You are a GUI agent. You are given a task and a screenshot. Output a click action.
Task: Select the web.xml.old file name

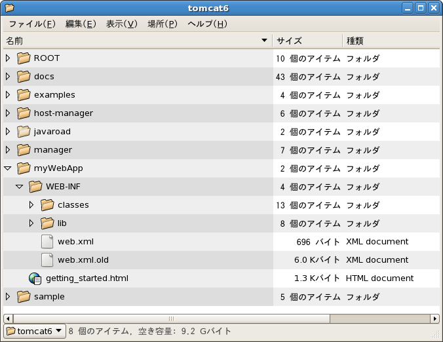pyautogui.click(x=83, y=260)
